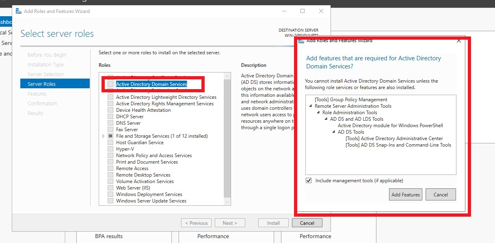Cancel the Select server roles wizard
The width and height of the screenshot is (495, 243).
click(307, 223)
